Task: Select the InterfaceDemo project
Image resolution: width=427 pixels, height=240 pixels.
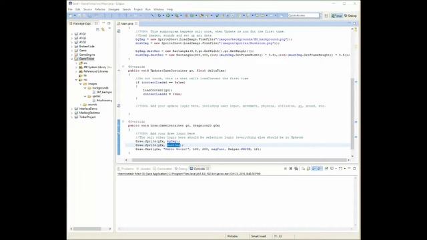Action: [86, 109]
